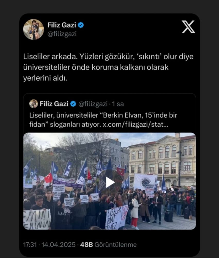Open the small avatar in the quoted post
219x258 pixels.
pos(33,104)
